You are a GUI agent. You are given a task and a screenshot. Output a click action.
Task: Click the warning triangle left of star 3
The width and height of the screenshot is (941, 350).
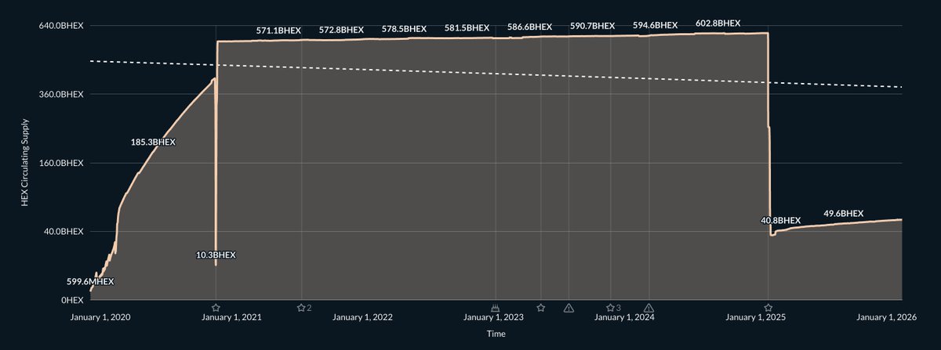[x=569, y=308]
